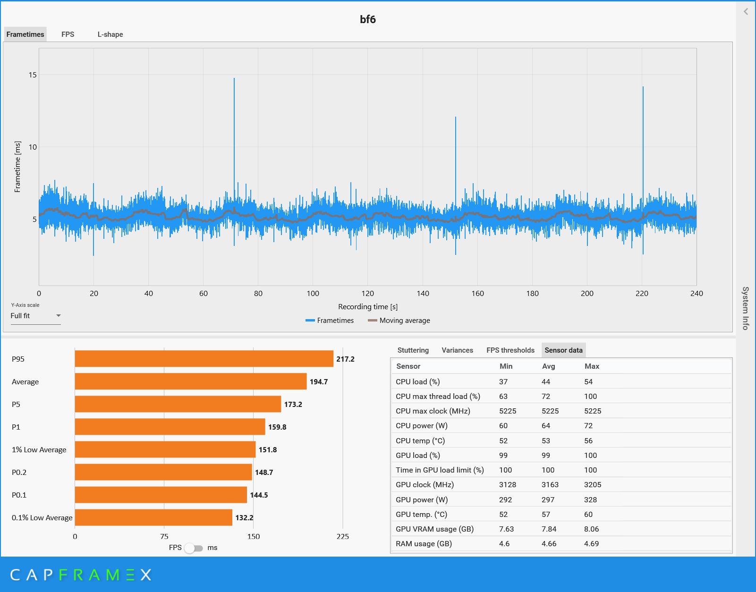Show the FPS thresholds tab
Image resolution: width=756 pixels, height=592 pixels.
pyautogui.click(x=510, y=350)
